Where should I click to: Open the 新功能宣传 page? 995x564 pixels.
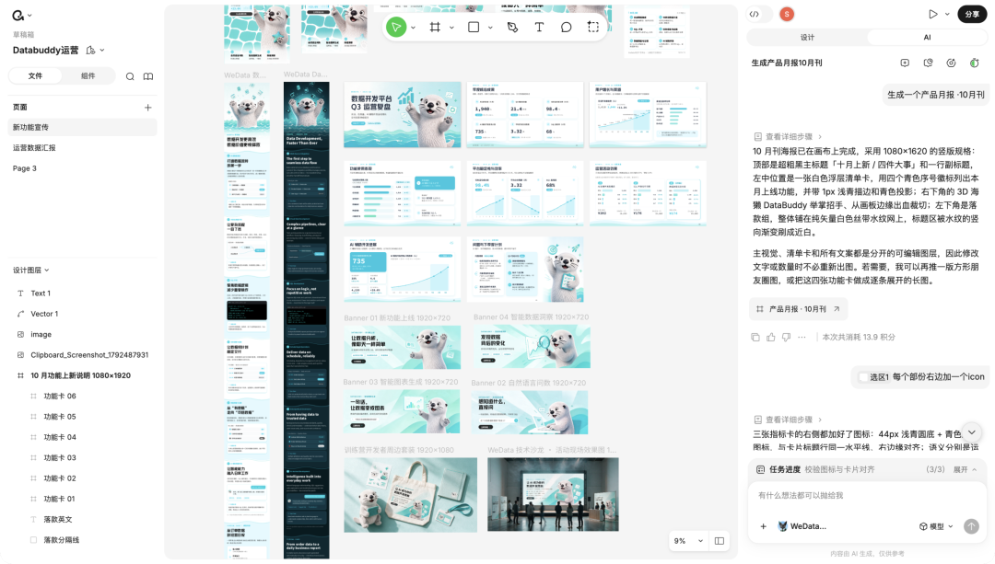coord(83,127)
